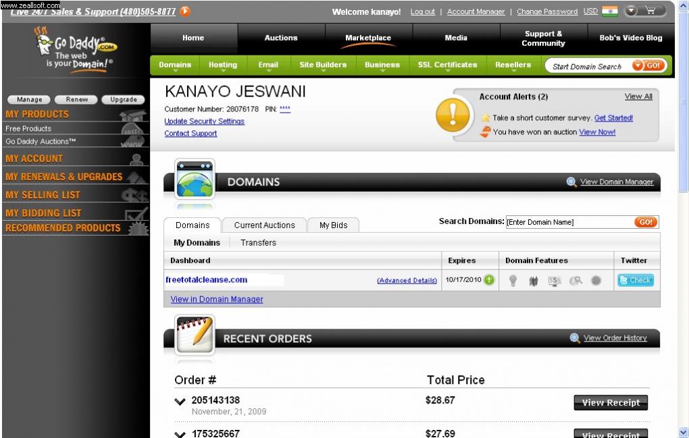Switch to the Current Auctions tab
The width and height of the screenshot is (689, 438).
pyautogui.click(x=265, y=225)
